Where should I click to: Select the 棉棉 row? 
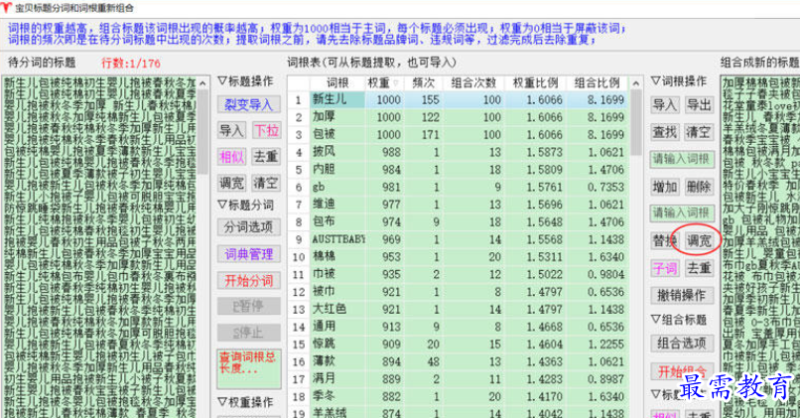click(459, 257)
